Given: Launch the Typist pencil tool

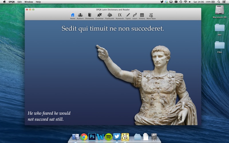Looking at the screenshot, I should (x=128, y=16).
